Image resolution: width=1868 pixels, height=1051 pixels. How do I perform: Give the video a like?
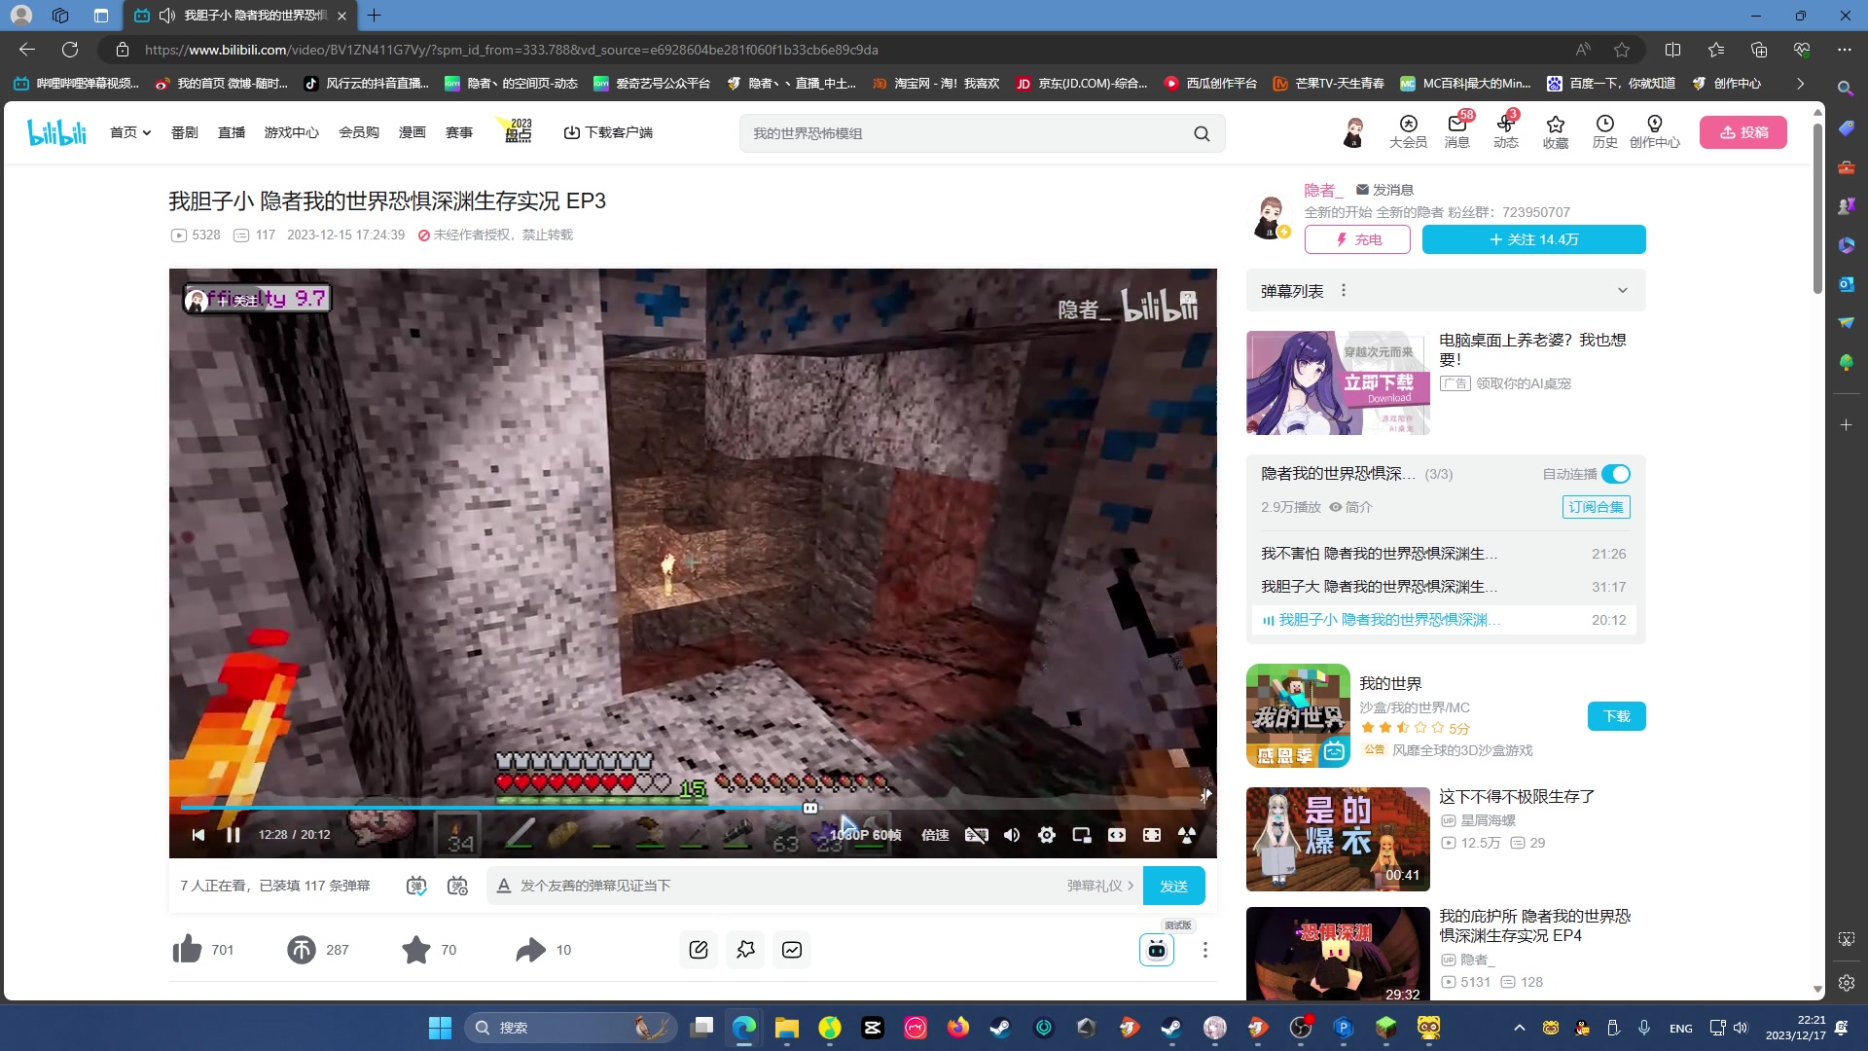pyautogui.click(x=187, y=949)
